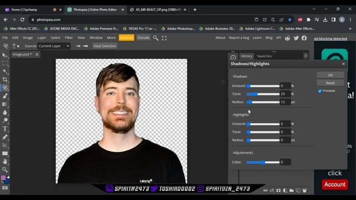Open the info panel icon beside History
This screenshot has width=356, height=200.
coord(233,57)
